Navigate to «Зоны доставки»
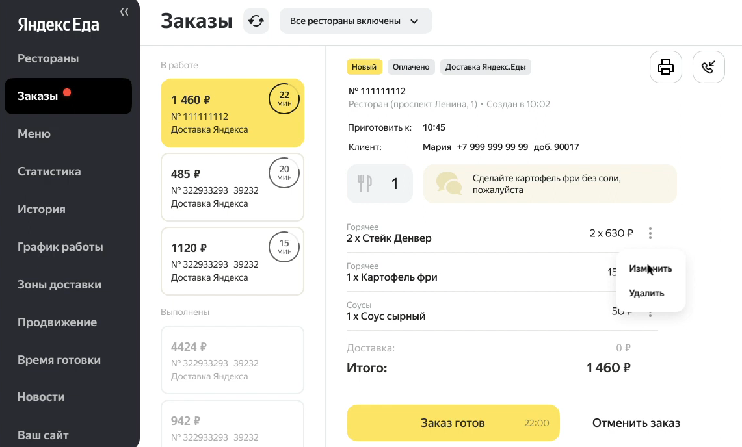 coord(59,285)
